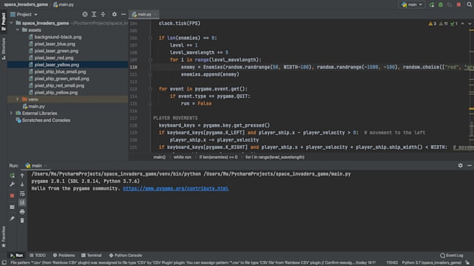This screenshot has width=474, height=266.
Task: Go to previous highlighted error arrow
Action: 463,24
